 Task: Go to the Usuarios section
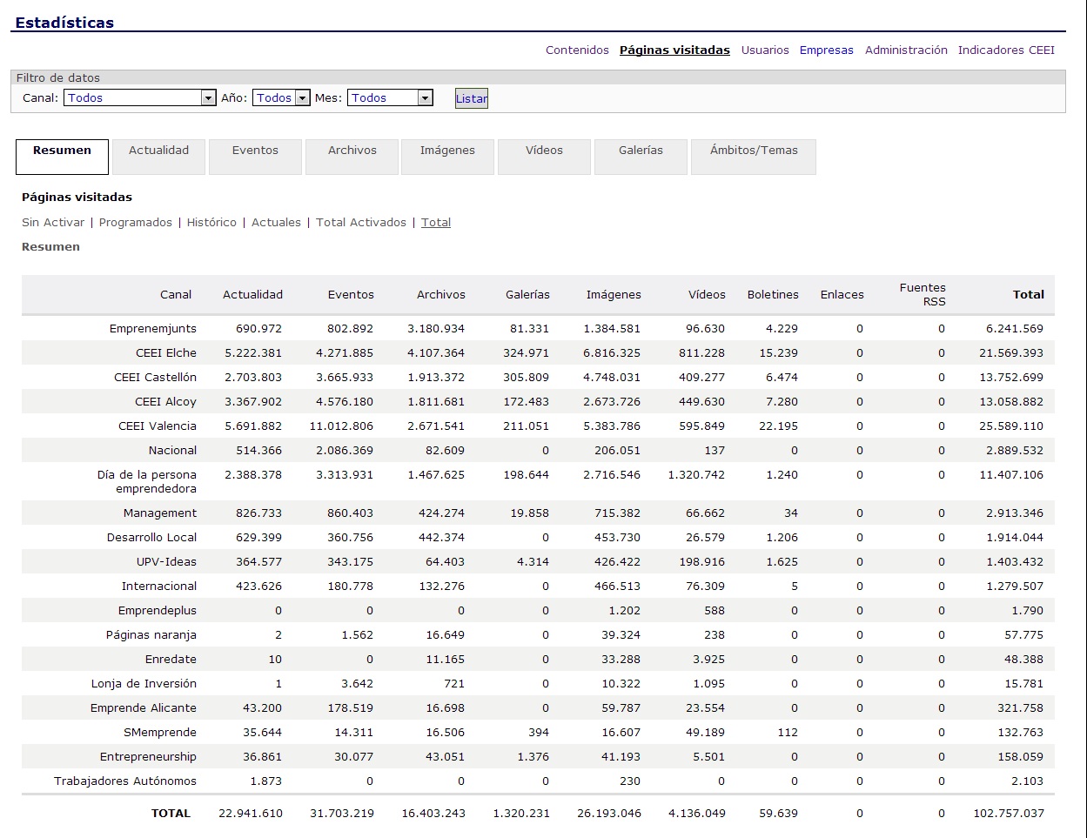pos(765,50)
